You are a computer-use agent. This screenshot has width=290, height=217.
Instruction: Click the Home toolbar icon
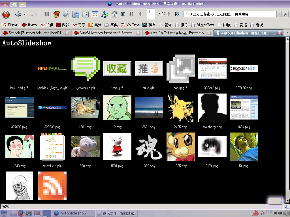coord(114,14)
